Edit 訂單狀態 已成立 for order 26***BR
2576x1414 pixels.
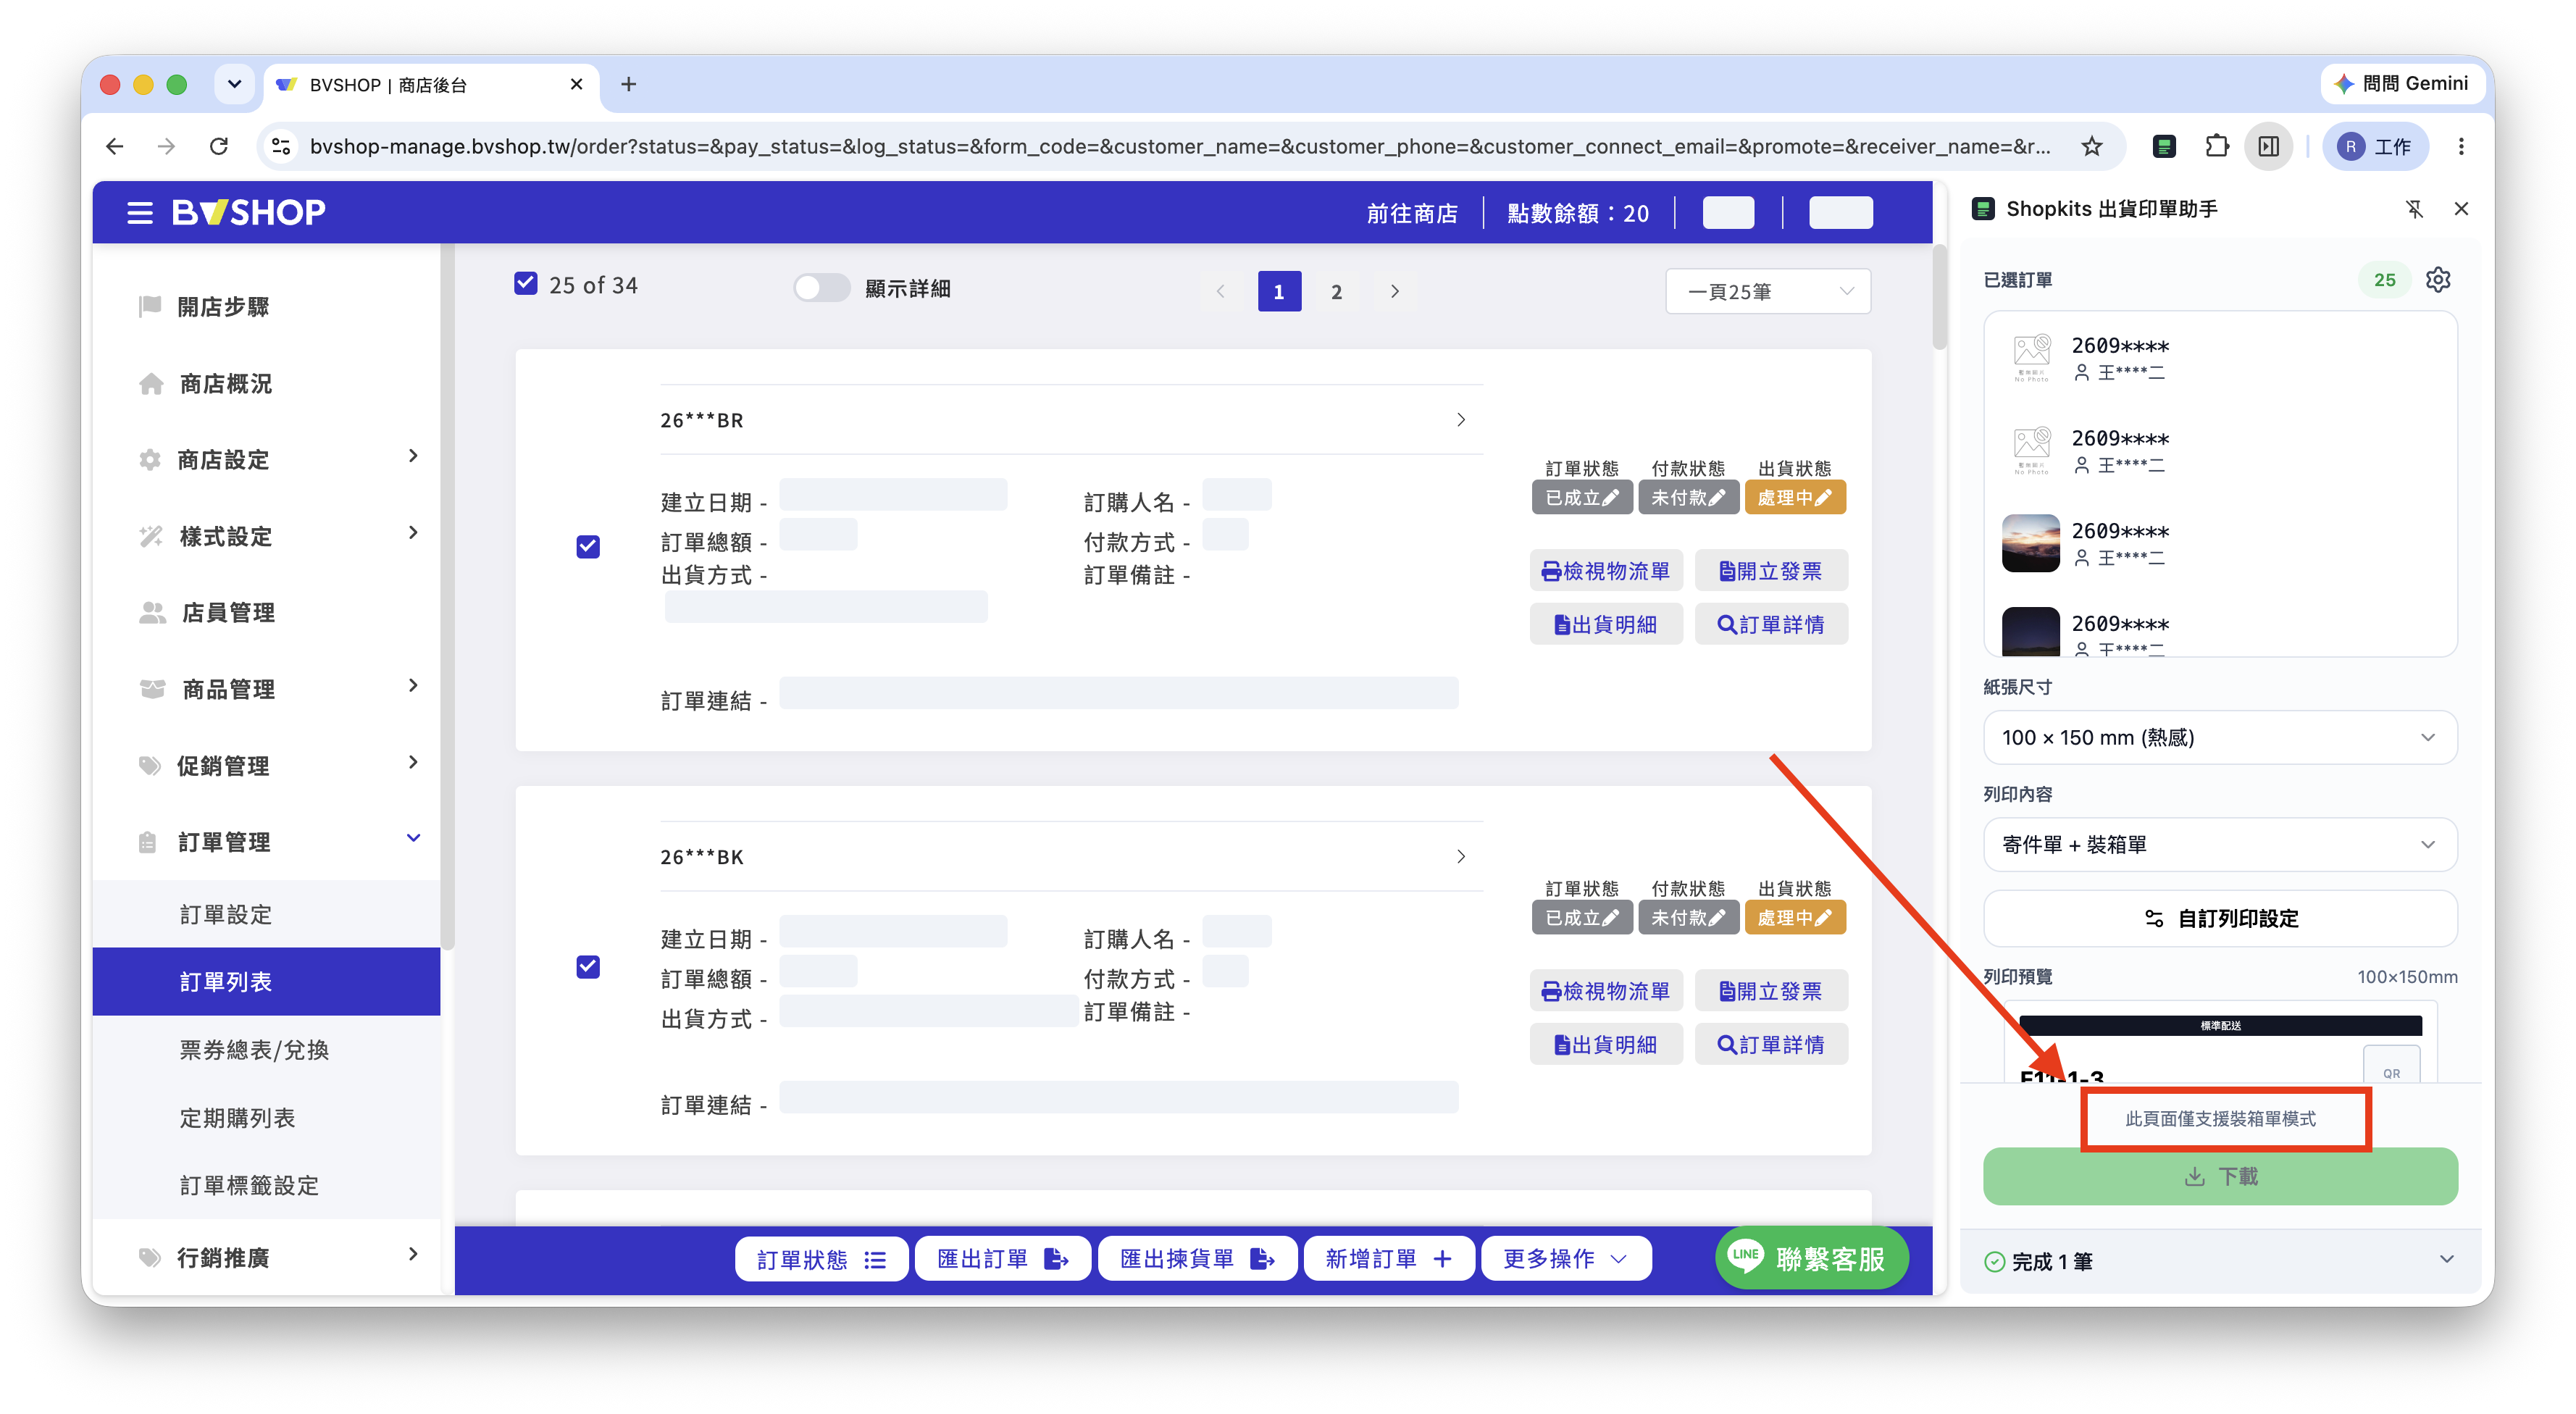(x=1581, y=498)
